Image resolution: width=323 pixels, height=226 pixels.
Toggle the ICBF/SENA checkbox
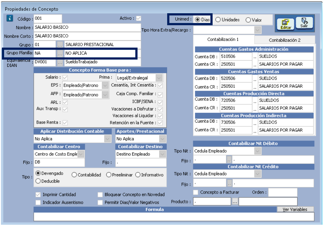(x=160, y=102)
